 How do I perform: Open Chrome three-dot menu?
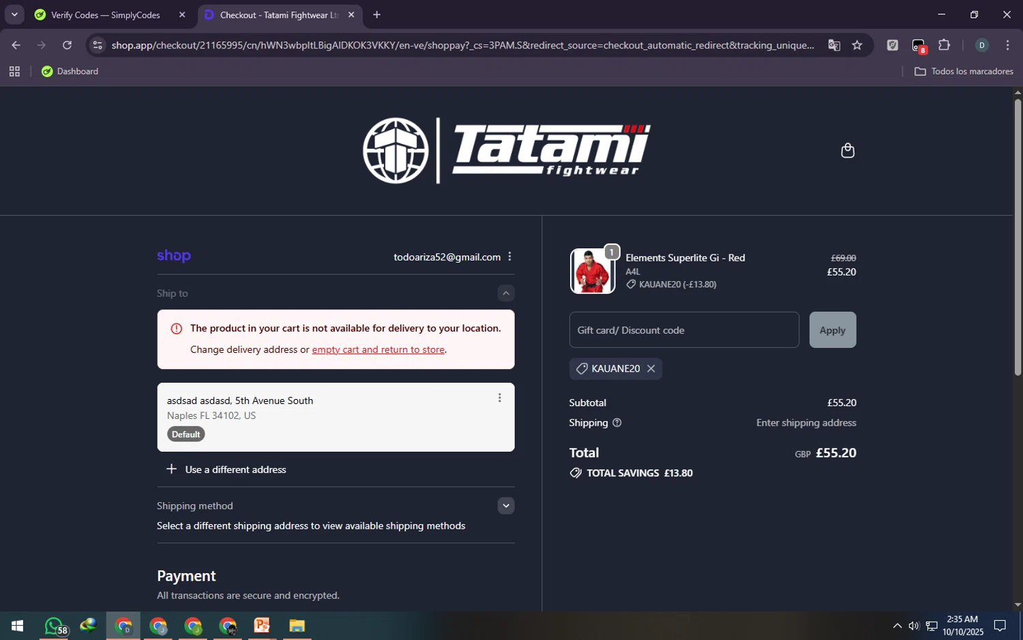pos(1007,45)
